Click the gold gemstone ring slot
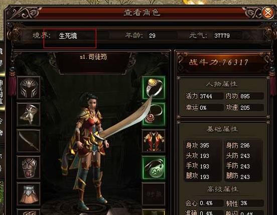The height and width of the screenshot is (215, 277). tap(154, 88)
